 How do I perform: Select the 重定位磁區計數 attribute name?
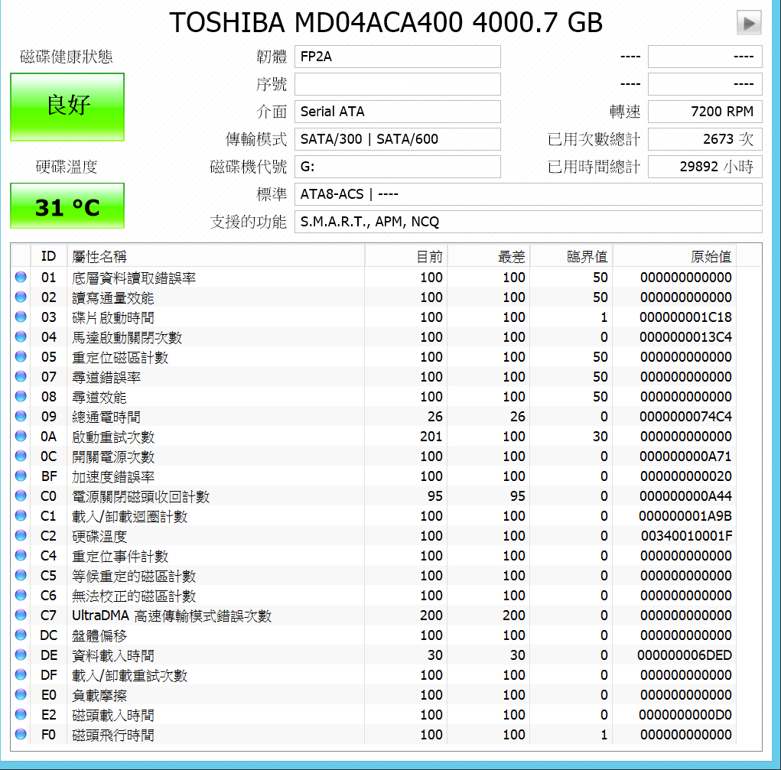(120, 358)
